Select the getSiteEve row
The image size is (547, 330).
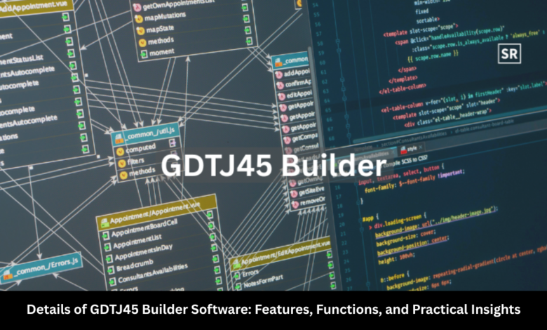click(x=309, y=192)
